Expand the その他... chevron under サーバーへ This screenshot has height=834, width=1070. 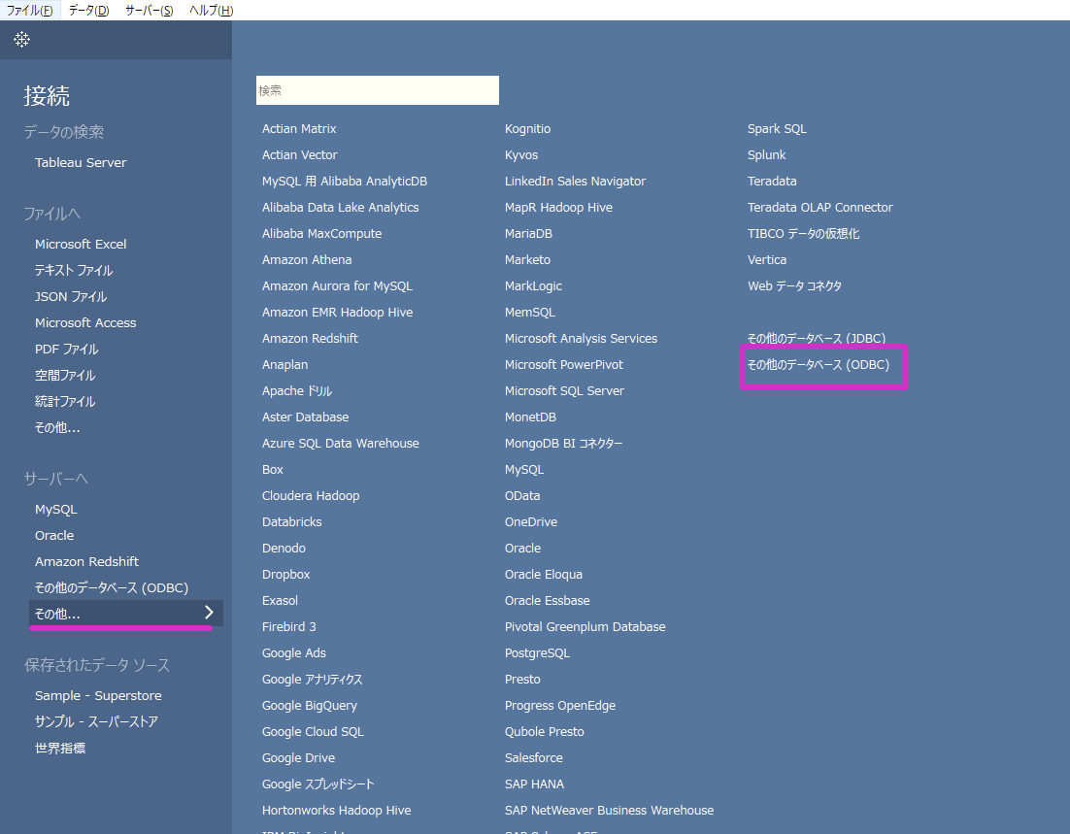(209, 613)
